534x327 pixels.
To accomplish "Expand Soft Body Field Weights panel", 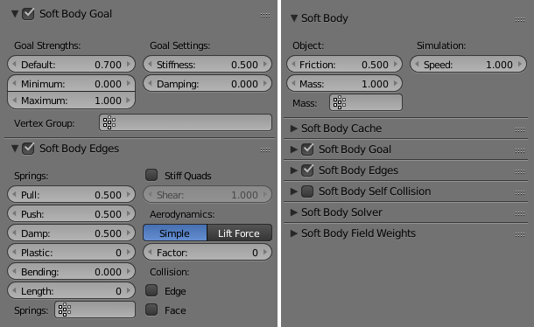I will (x=293, y=233).
